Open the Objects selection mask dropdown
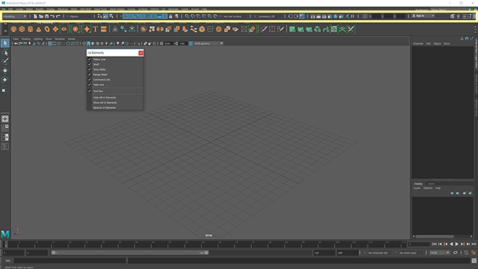Screen dimensions: 478x269 (x=80, y=16)
